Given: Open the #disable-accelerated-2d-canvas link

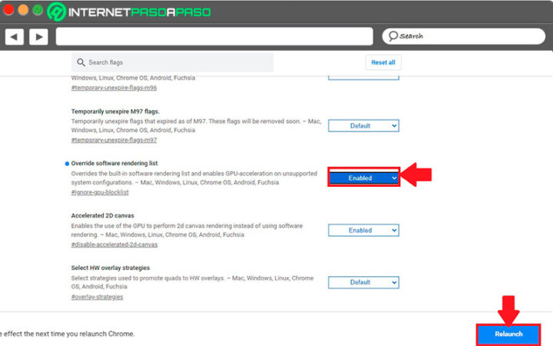Looking at the screenshot, I should [114, 245].
